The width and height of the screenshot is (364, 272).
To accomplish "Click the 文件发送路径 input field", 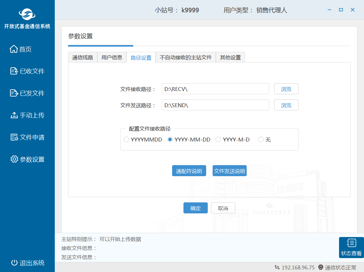I will (x=215, y=105).
